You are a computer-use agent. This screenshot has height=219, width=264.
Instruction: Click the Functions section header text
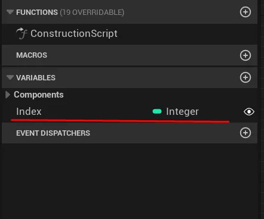37,12
